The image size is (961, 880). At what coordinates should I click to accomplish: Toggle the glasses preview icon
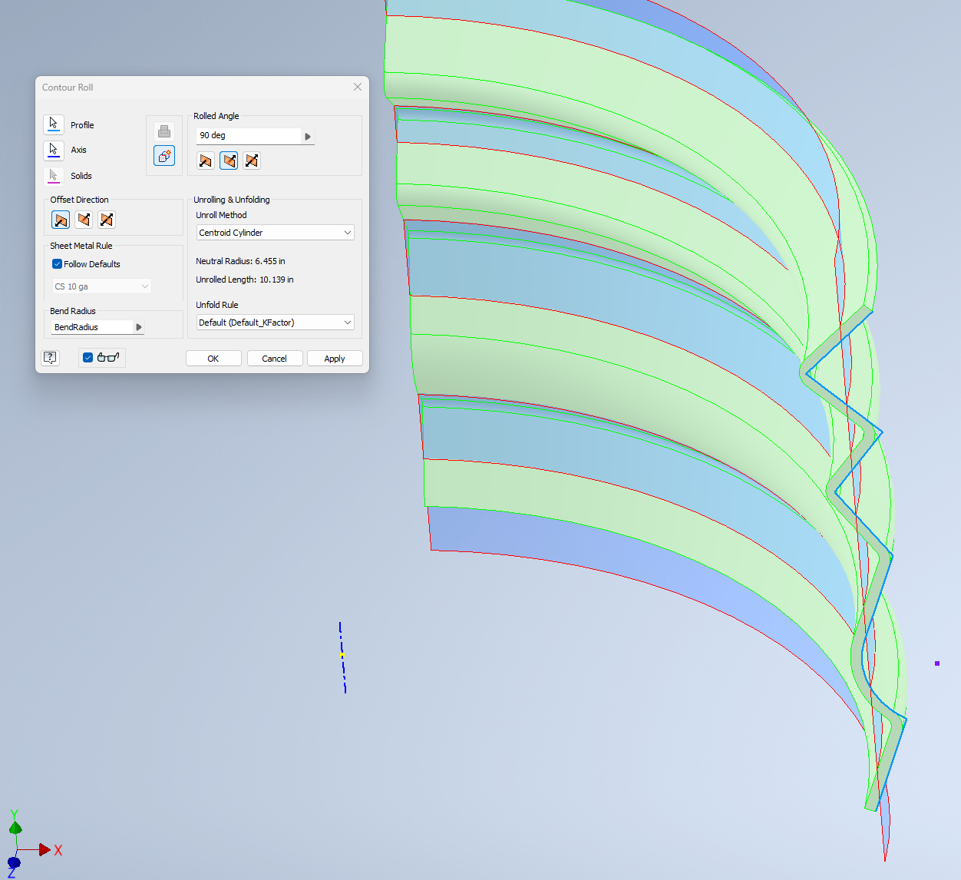point(107,357)
